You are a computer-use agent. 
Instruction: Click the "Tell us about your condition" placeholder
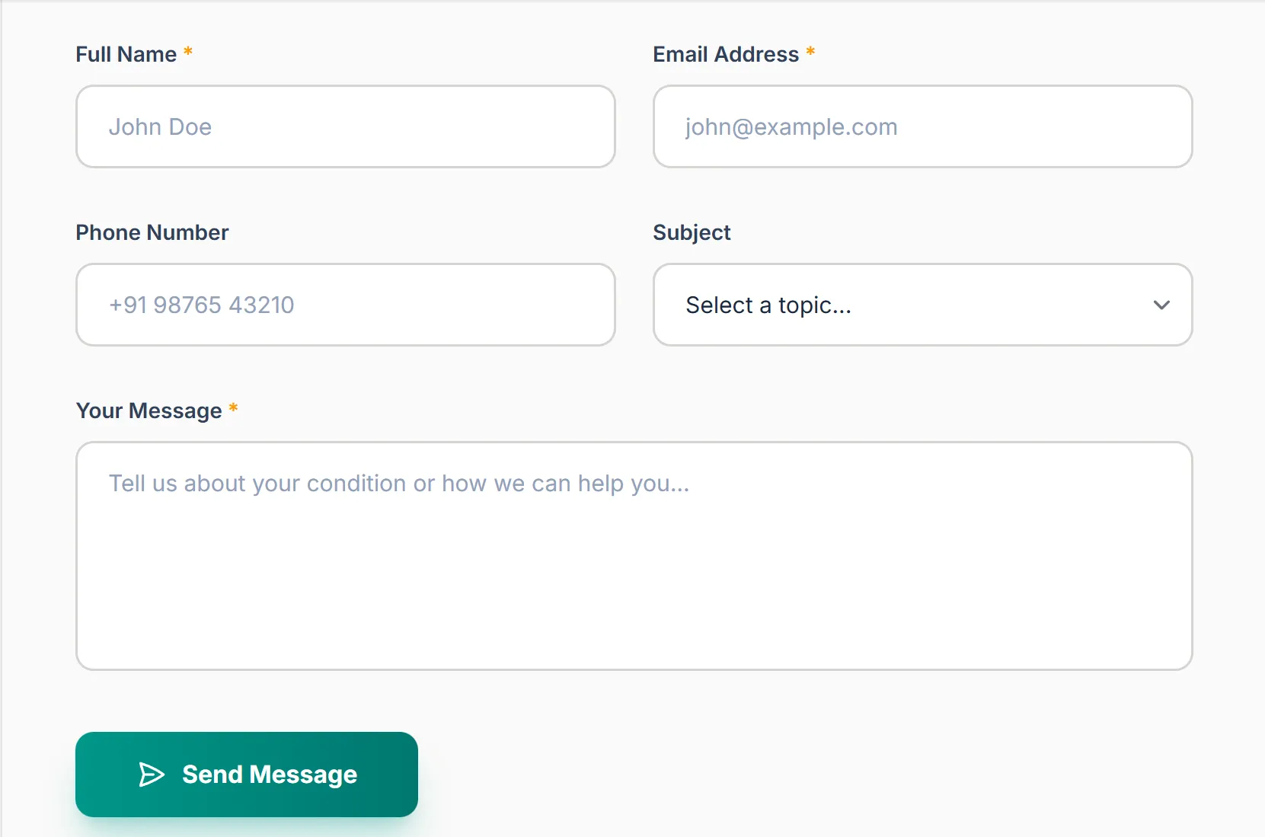pos(398,484)
